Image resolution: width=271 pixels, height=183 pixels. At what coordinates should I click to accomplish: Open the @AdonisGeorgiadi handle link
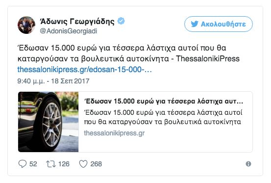pos(69,31)
